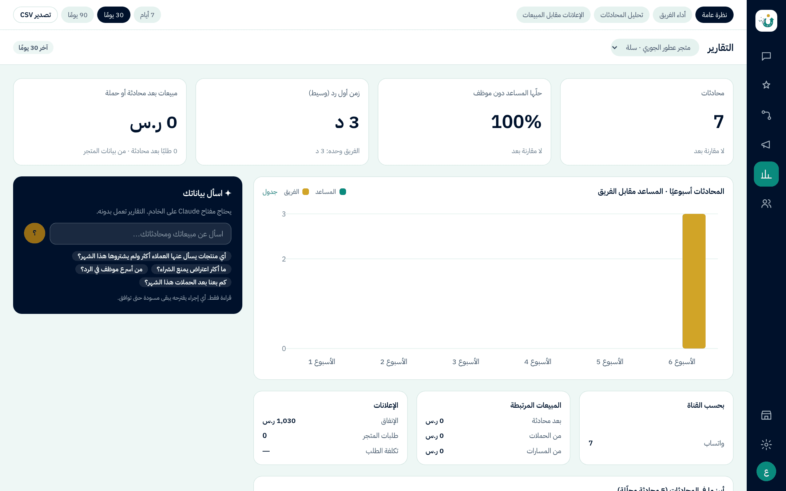The image size is (786, 491).
Task: Open the store icon in sidebar
Action: [x=766, y=415]
